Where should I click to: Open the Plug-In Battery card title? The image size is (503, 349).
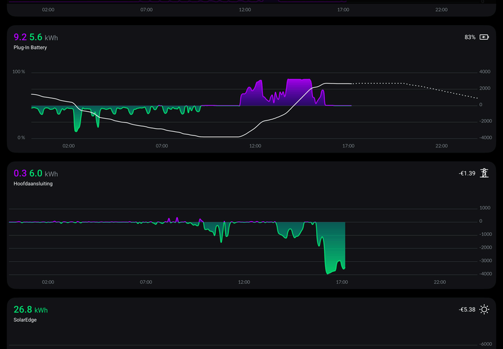tap(30, 47)
